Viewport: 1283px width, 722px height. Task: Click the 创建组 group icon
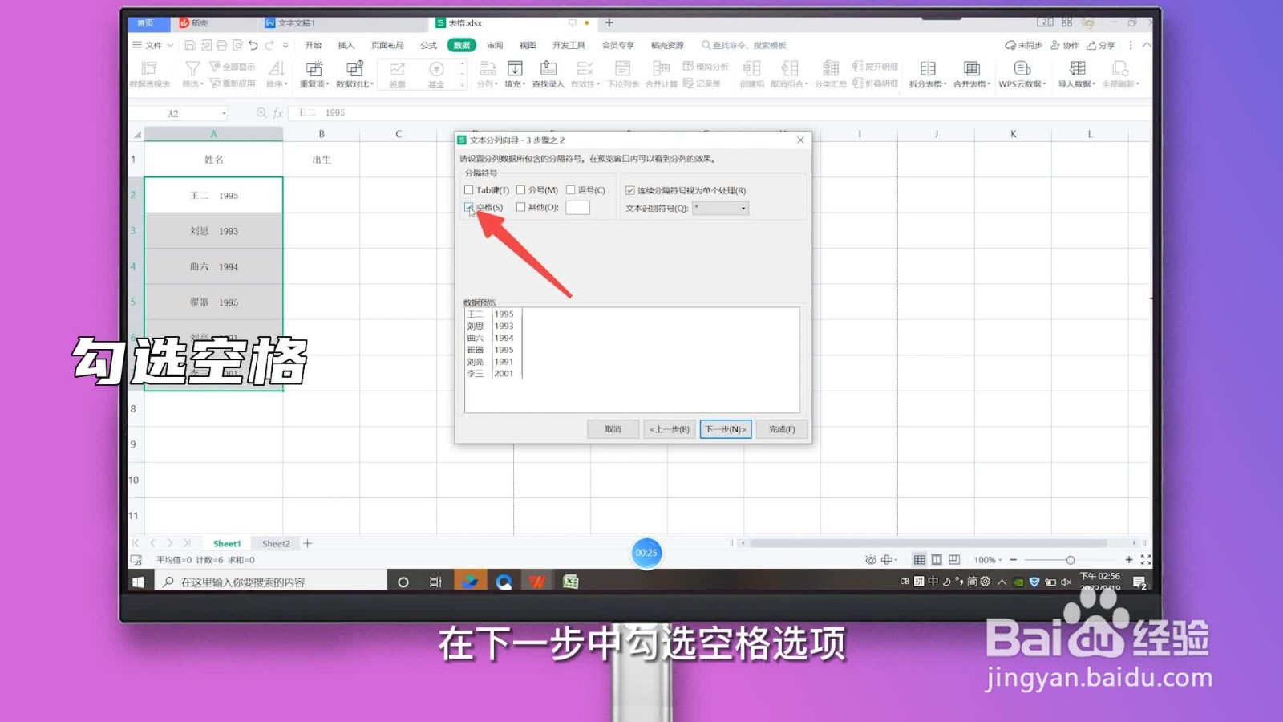click(x=751, y=69)
